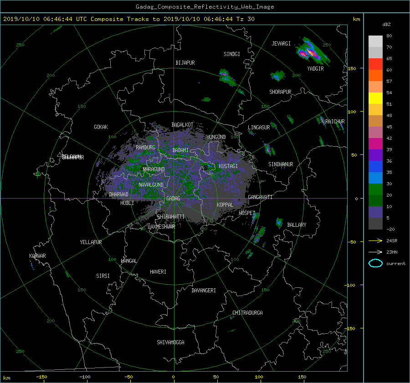Click the RAMDURG city label

pos(145,148)
